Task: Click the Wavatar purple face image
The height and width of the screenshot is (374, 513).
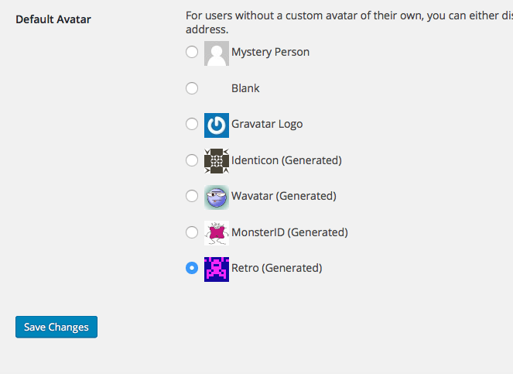Action: tap(217, 197)
